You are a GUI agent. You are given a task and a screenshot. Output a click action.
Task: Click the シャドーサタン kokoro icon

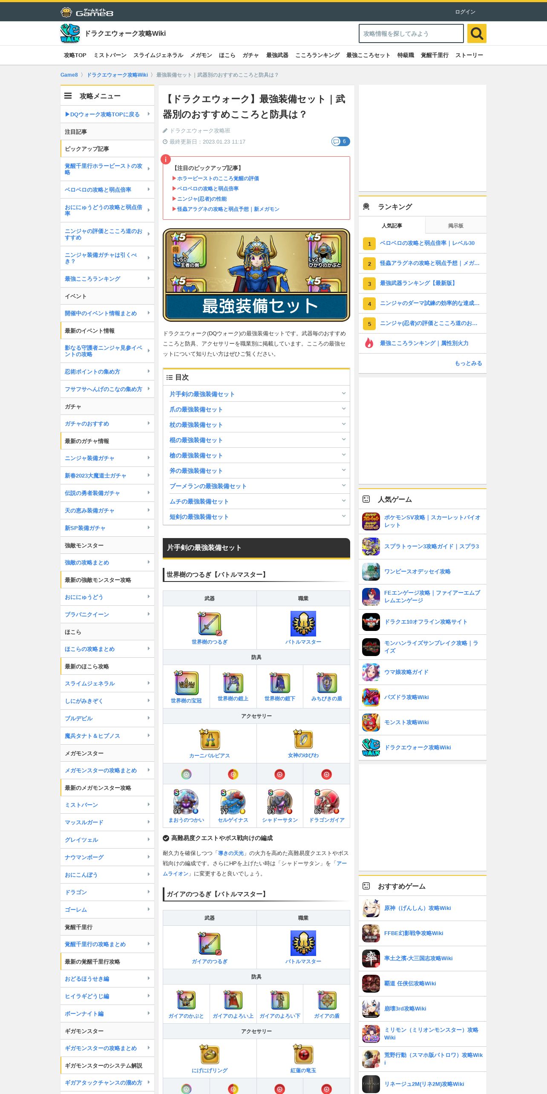point(280,802)
